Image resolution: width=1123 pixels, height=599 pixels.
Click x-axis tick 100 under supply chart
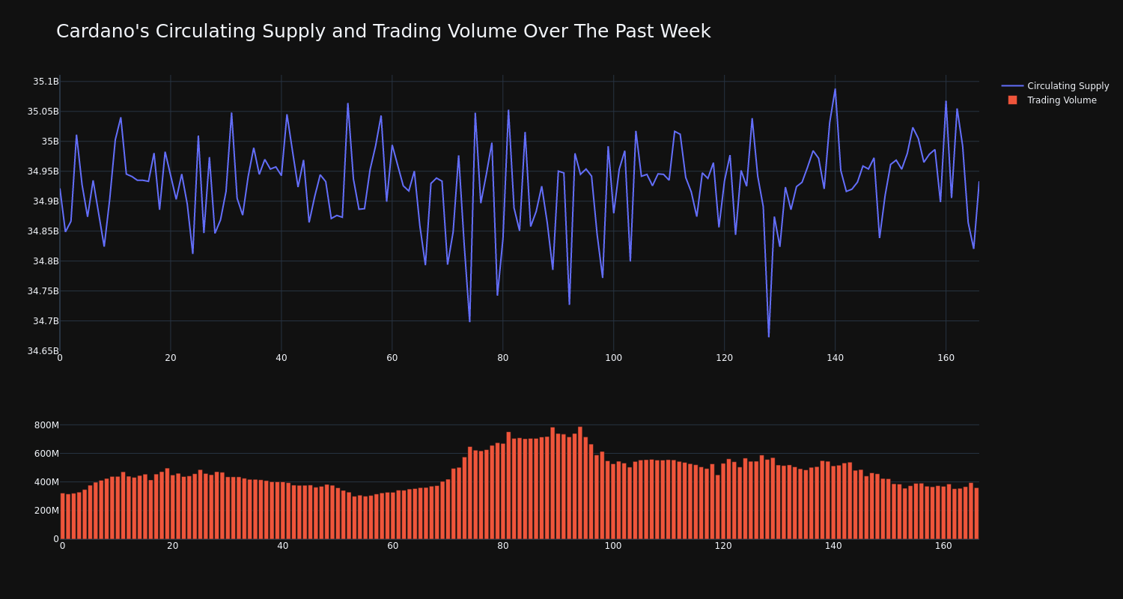[614, 358]
